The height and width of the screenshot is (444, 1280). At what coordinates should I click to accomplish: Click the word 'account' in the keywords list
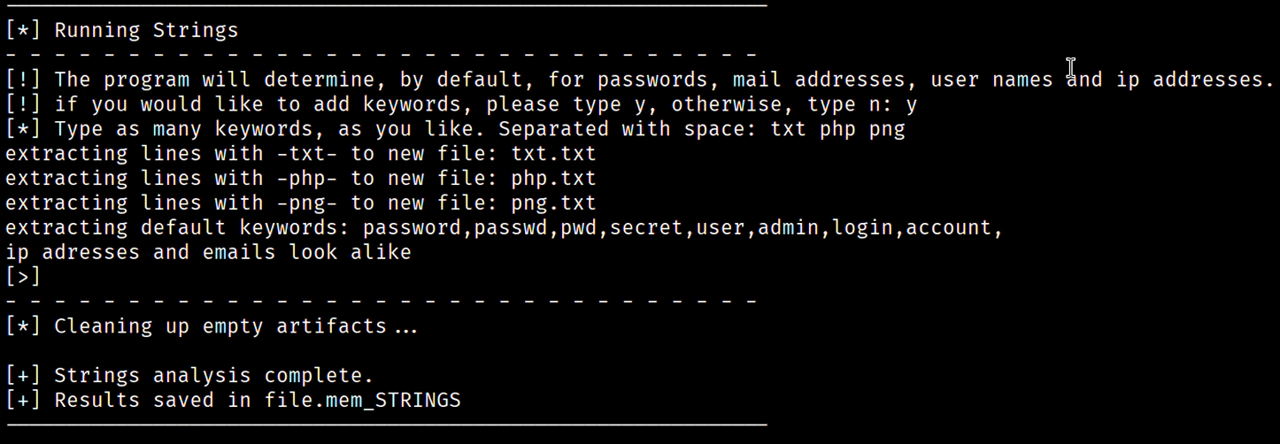click(x=950, y=227)
